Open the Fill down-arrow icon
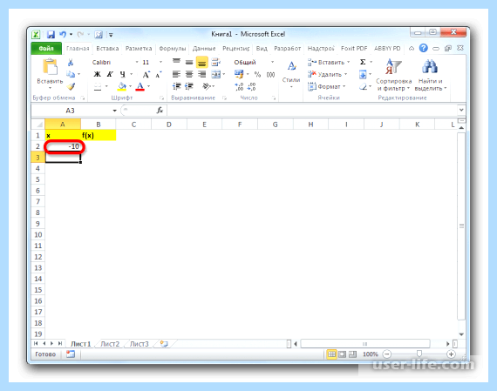Viewport: 497px width, 391px height. (x=363, y=75)
